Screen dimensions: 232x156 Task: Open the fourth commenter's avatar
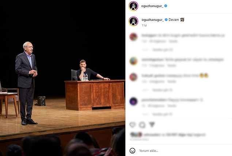point(133,102)
